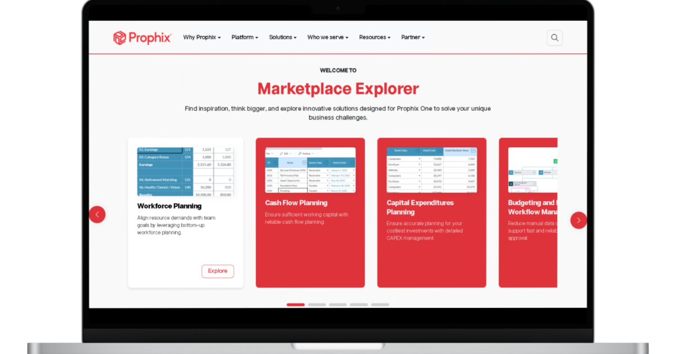This screenshot has width=676, height=354.
Task: Click the Actions wrench icon in Cash Flow preview
Action: [300, 153]
